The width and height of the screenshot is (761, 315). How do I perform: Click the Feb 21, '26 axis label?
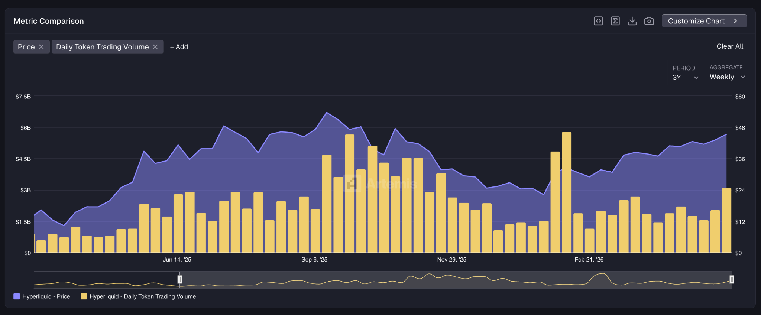point(589,259)
